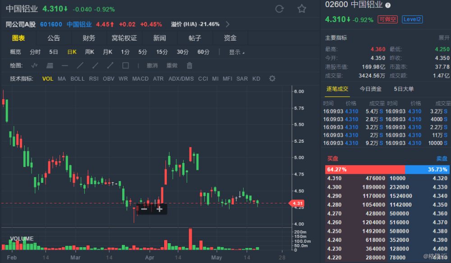The image size is (451, 263).
Task: Select the segment tool with two endpoints
Action: click(110, 65)
